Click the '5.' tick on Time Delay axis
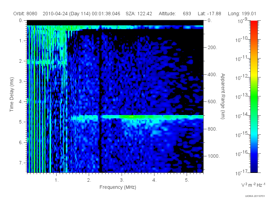Screen dimensions: 271x203 pyautogui.click(x=21, y=122)
